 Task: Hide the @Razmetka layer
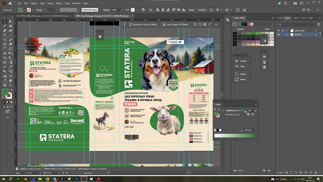pos(279,30)
